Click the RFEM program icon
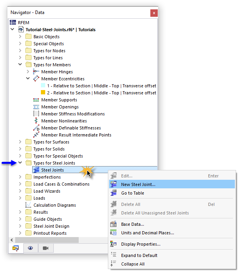This screenshot has width=238, height=271. [13, 23]
